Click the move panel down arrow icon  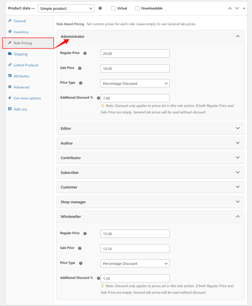[x=237, y=8]
